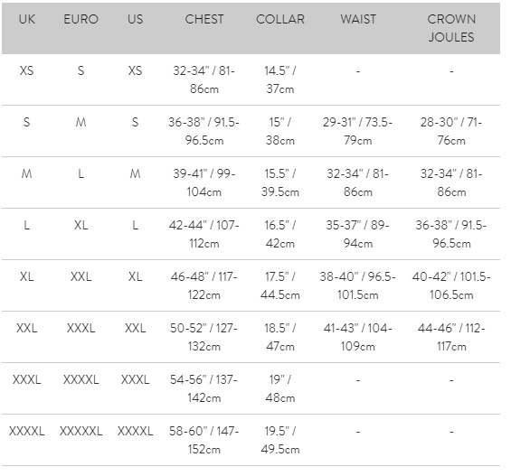
Task: Click the WAIST column header
Action: click(358, 19)
